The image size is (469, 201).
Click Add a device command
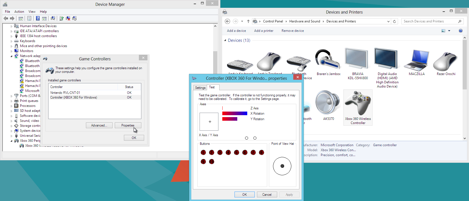pos(236,31)
